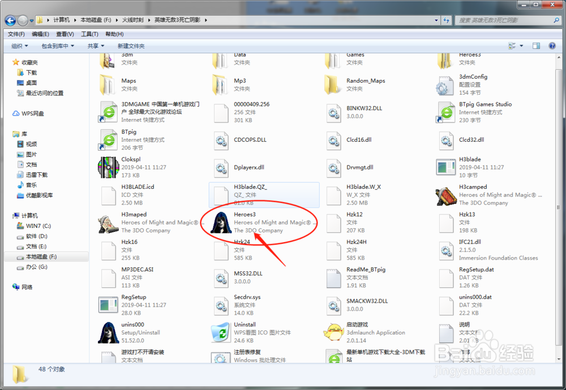
Task: Refresh the folder via address bar button
Action: pyautogui.click(x=447, y=20)
